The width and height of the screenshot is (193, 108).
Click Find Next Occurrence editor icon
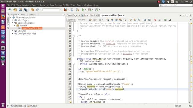click(116, 20)
